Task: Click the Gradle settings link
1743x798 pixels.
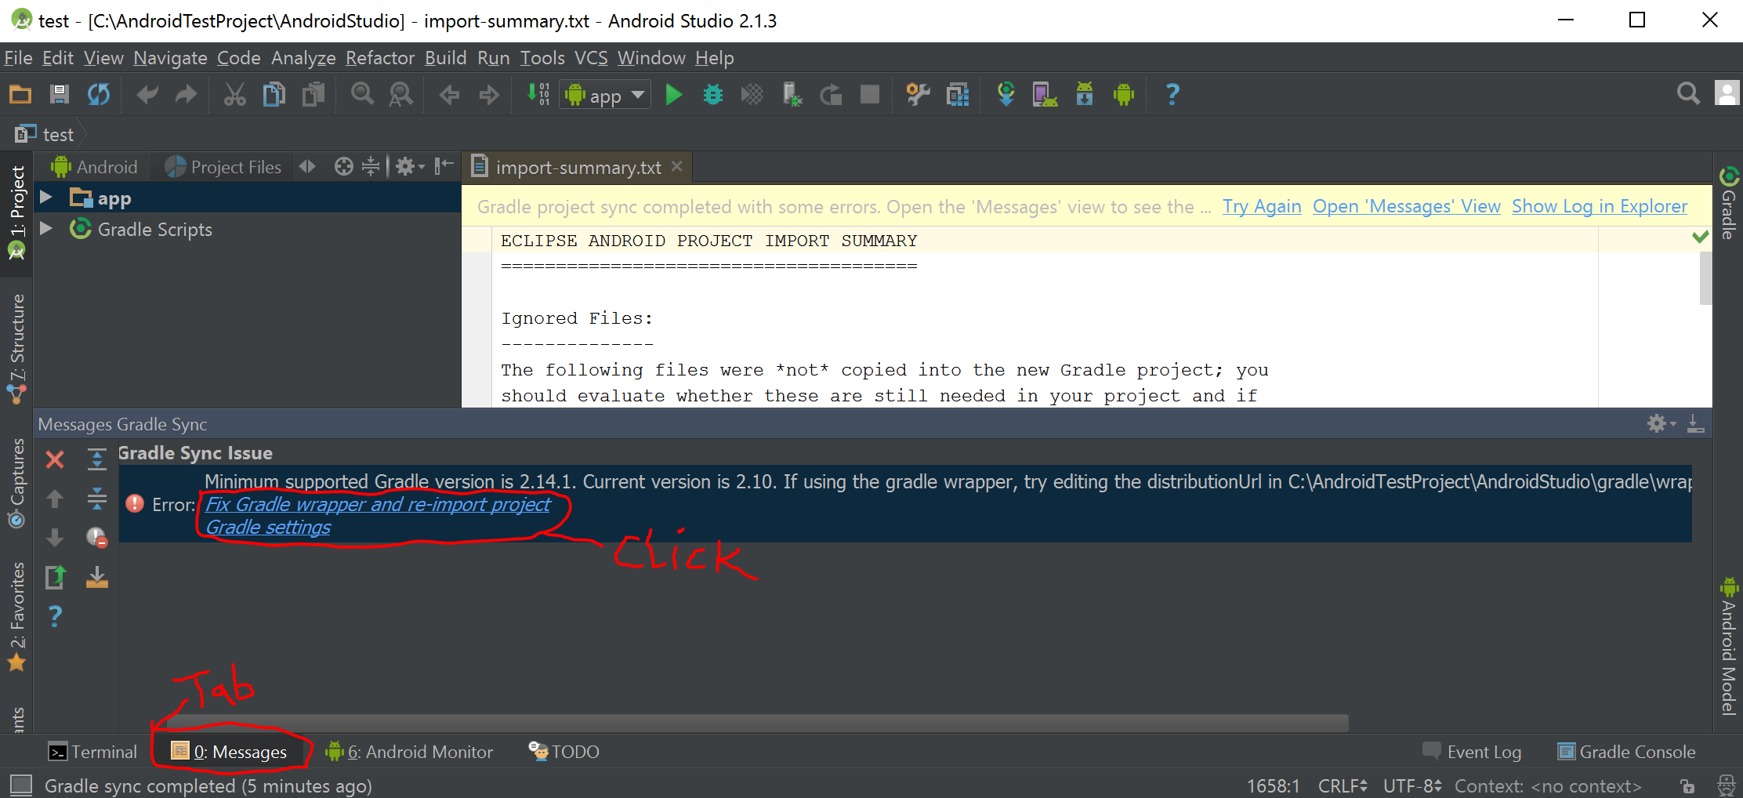Action: point(268,528)
